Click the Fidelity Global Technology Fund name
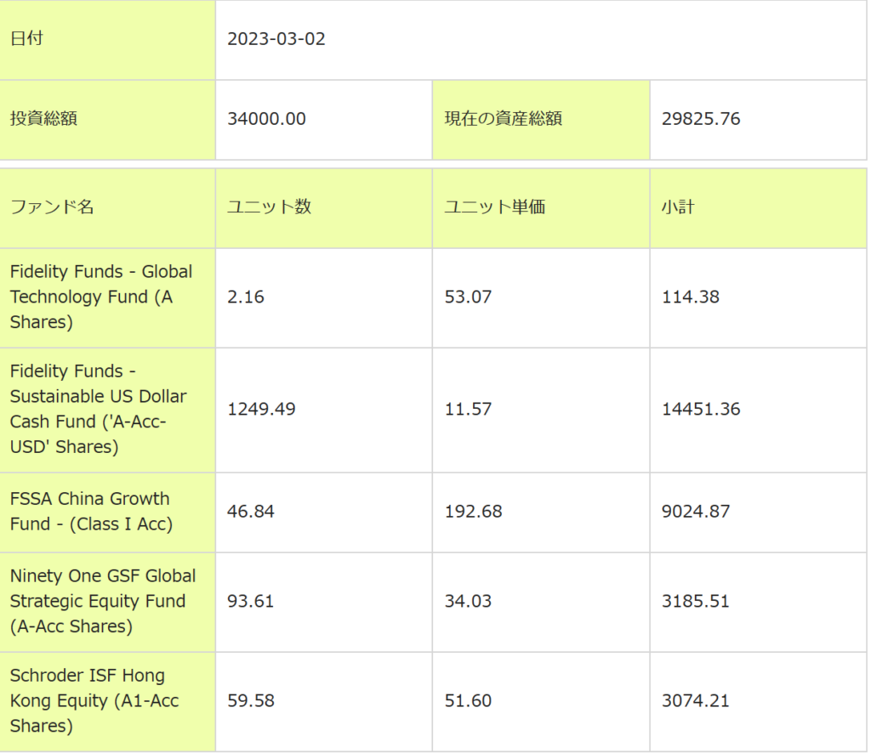 click(x=100, y=297)
